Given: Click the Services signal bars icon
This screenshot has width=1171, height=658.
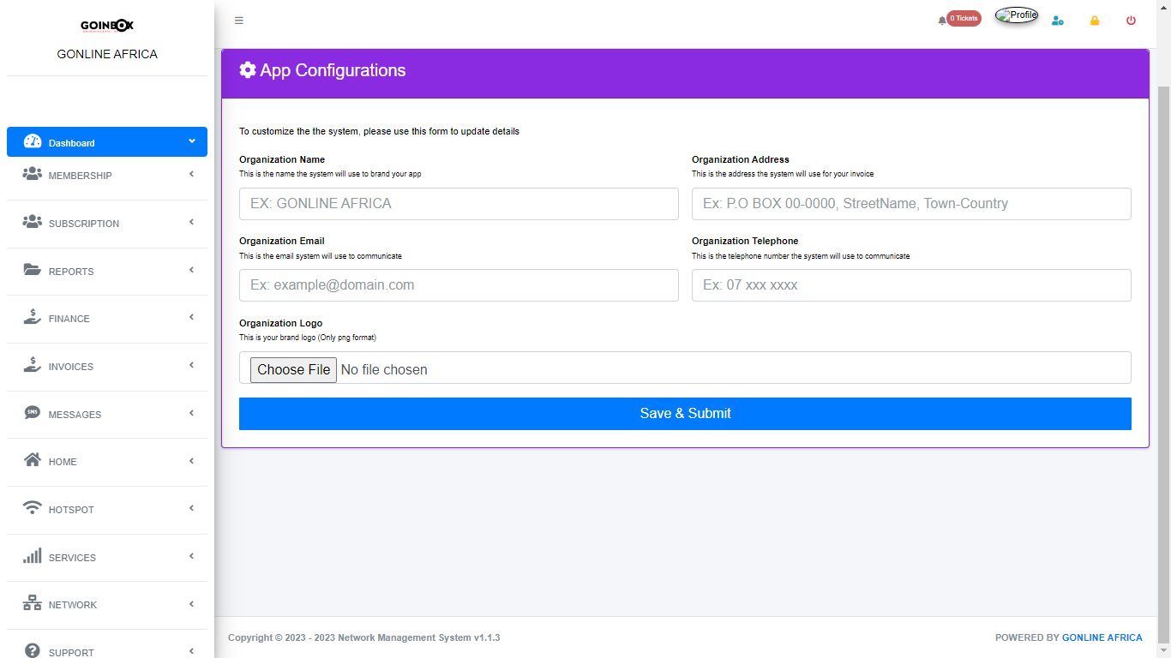Looking at the screenshot, I should pyautogui.click(x=33, y=556).
